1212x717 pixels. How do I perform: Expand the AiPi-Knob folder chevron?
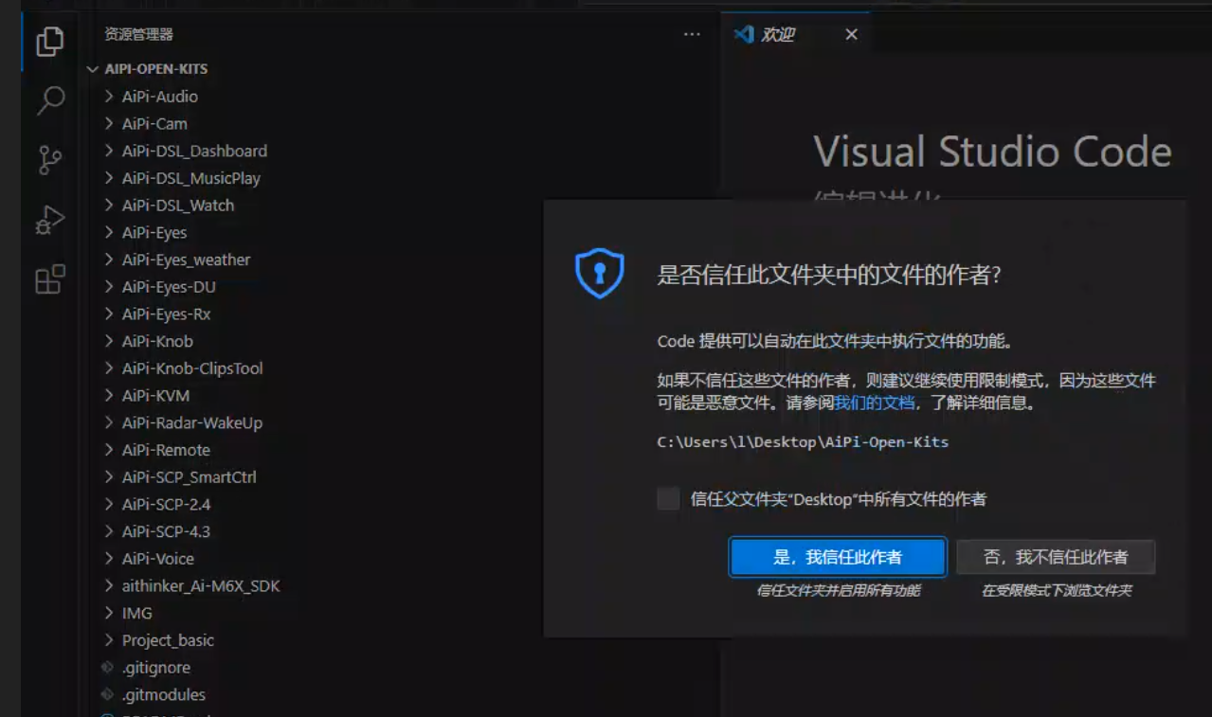(x=109, y=341)
